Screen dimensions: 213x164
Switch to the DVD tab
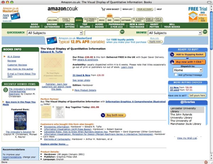(x=109, y=20)
